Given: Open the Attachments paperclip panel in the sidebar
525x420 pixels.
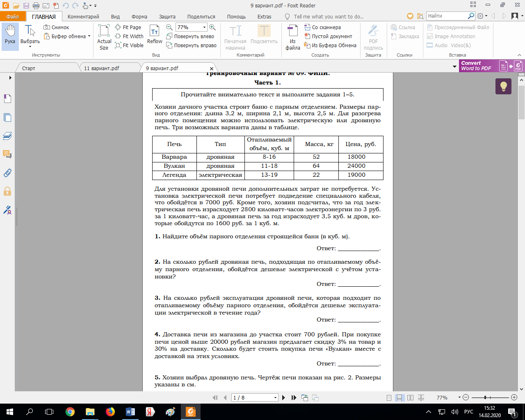Looking at the screenshot, I should tap(7, 173).
